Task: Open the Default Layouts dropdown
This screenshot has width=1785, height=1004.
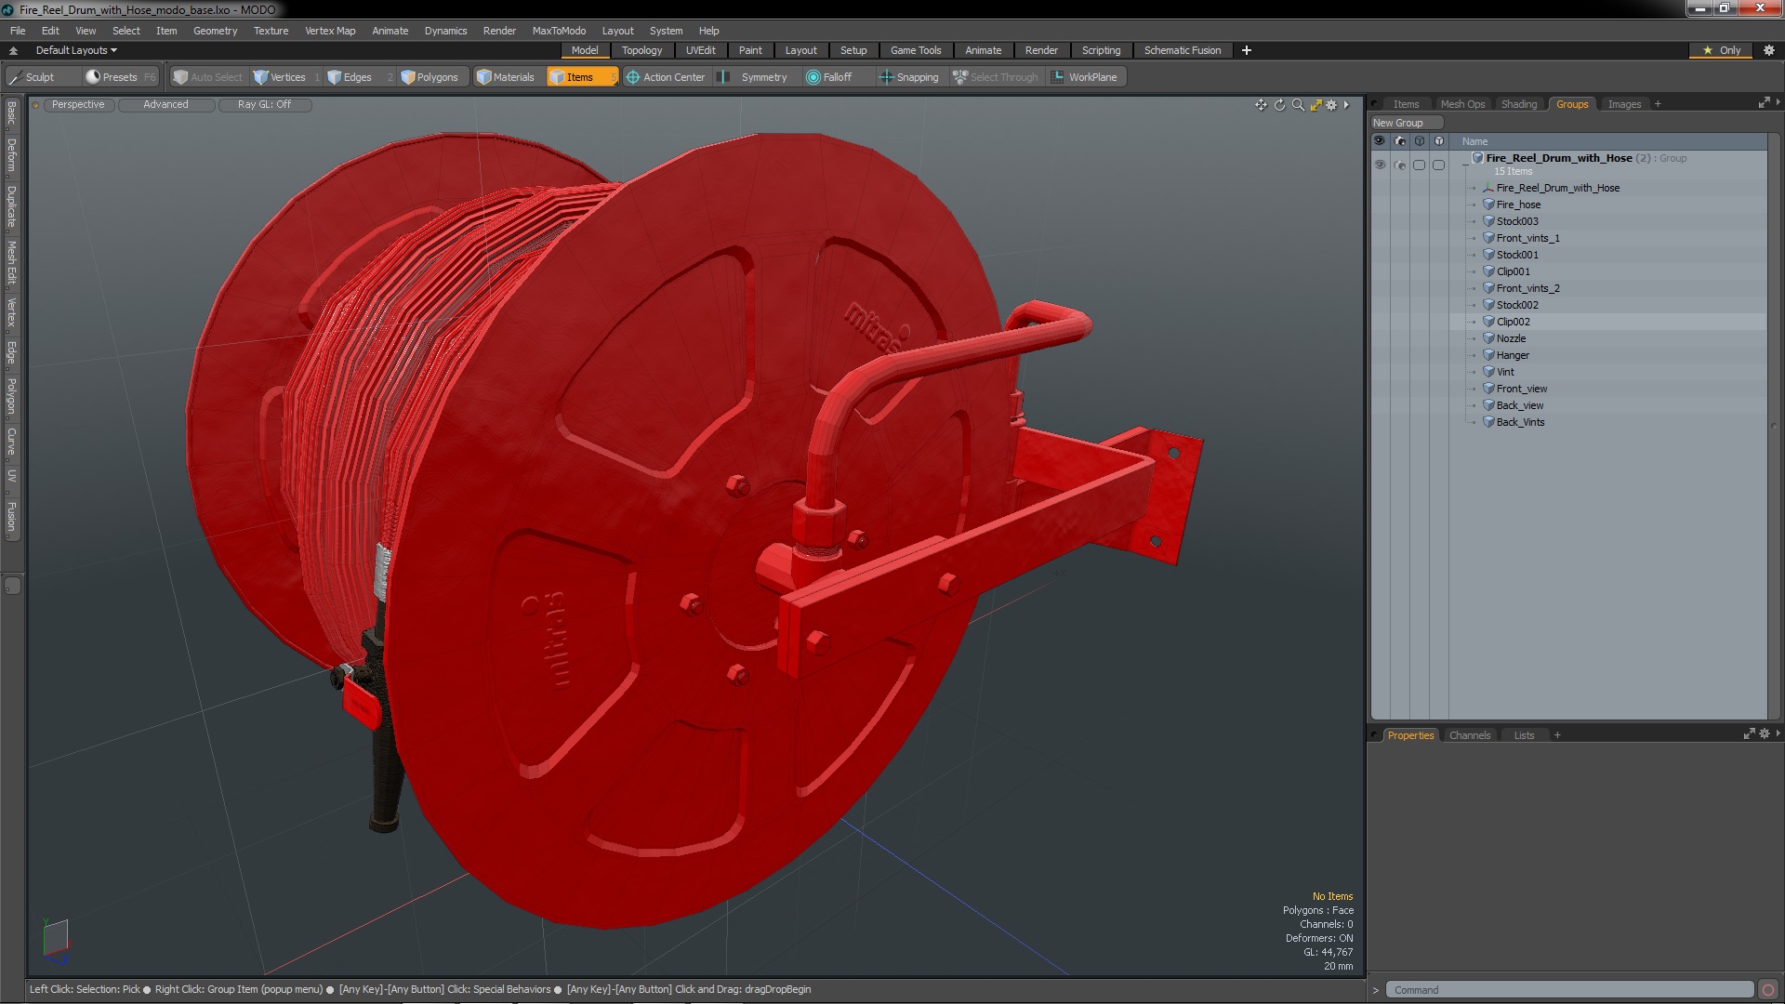Action: tap(76, 50)
